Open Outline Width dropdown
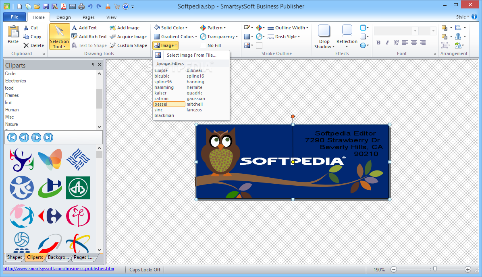 (288, 28)
